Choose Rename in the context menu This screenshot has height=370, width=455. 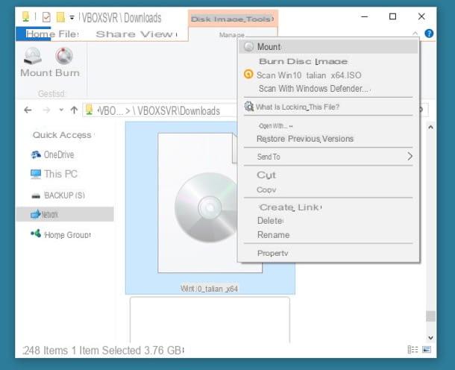point(328,235)
